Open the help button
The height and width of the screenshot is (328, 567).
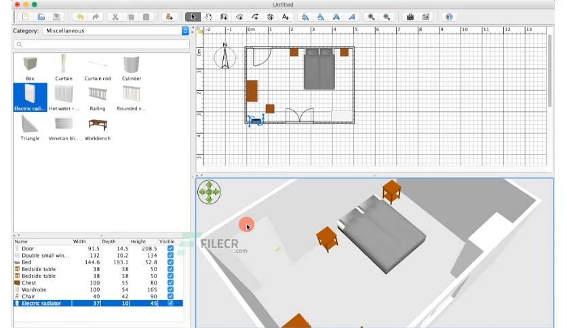(449, 17)
